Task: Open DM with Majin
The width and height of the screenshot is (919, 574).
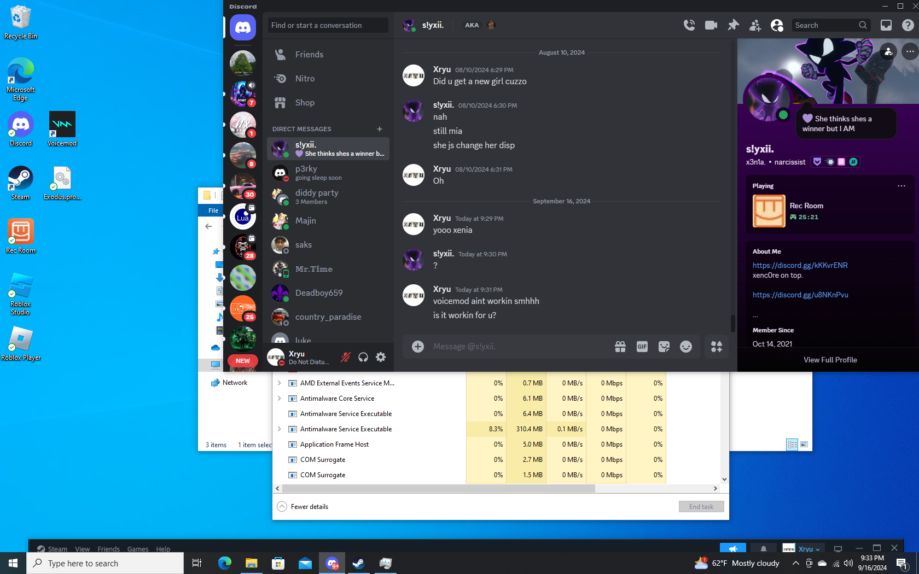Action: (x=328, y=221)
